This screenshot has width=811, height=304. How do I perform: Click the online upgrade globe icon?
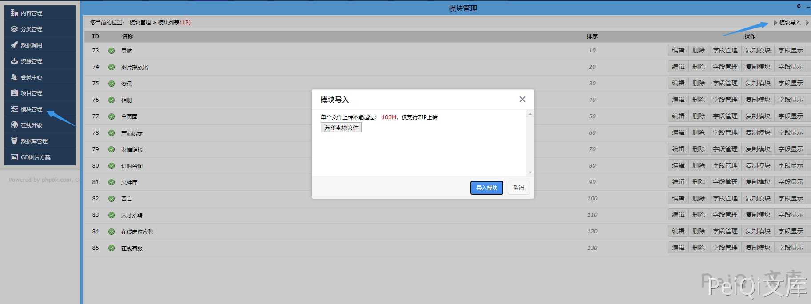tap(14, 125)
